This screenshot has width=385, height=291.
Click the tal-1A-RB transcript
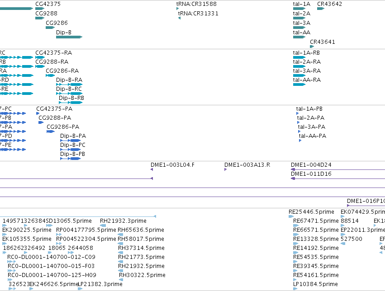coord(299,57)
